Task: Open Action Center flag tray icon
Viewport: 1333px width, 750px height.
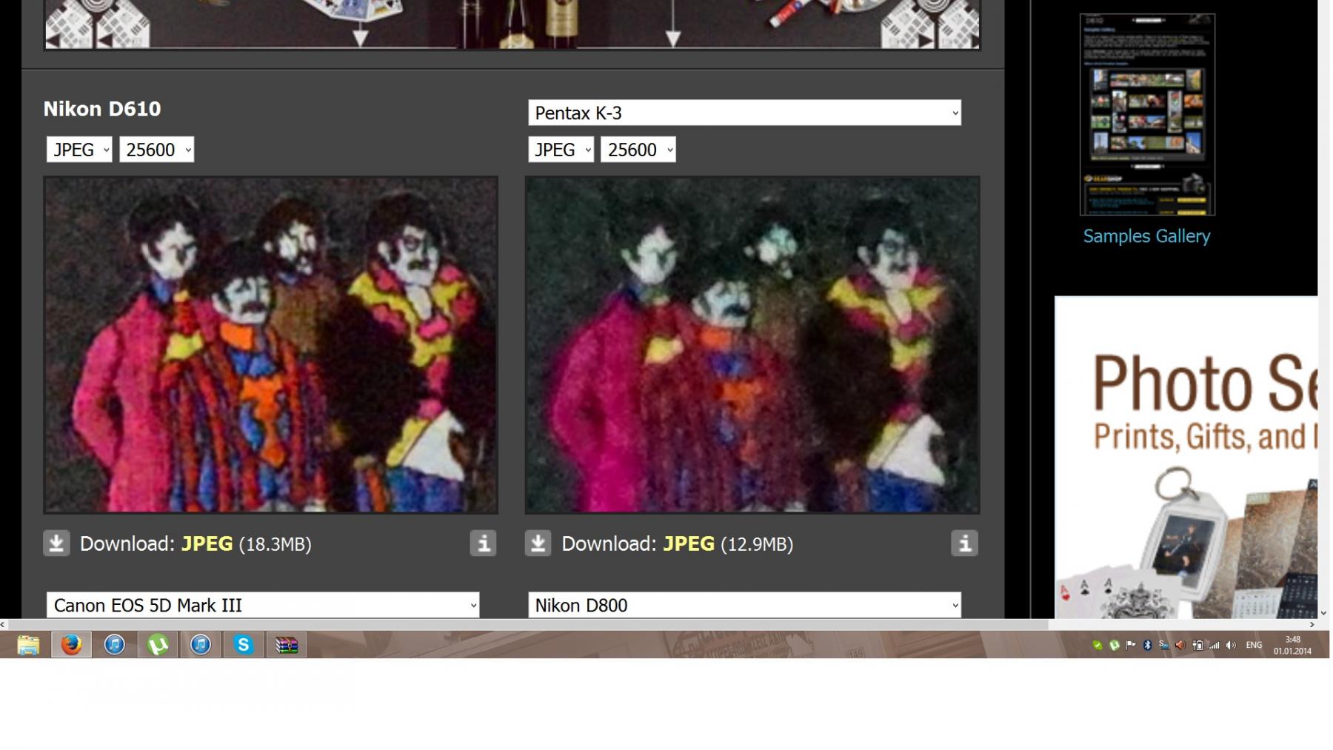Action: pos(1130,645)
